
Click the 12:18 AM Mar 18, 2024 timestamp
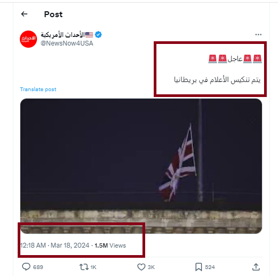55,245
